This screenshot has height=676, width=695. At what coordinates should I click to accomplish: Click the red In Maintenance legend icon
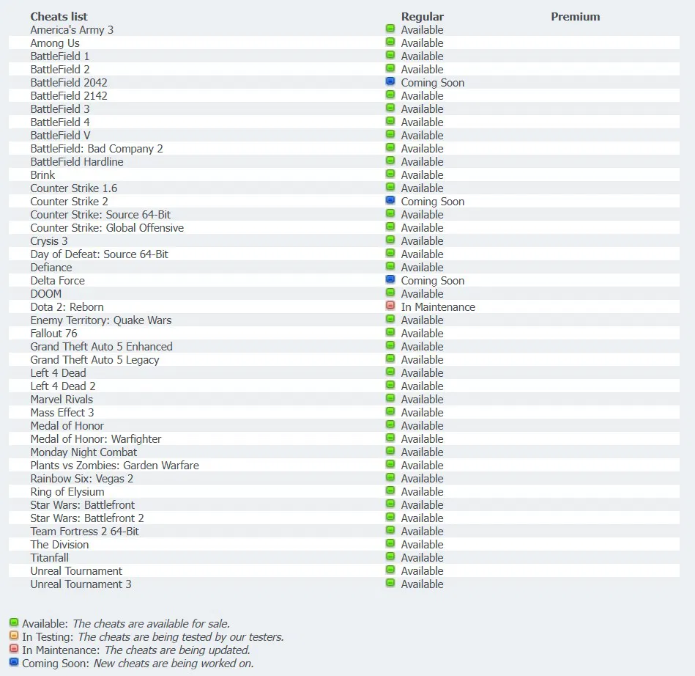pyautogui.click(x=14, y=649)
